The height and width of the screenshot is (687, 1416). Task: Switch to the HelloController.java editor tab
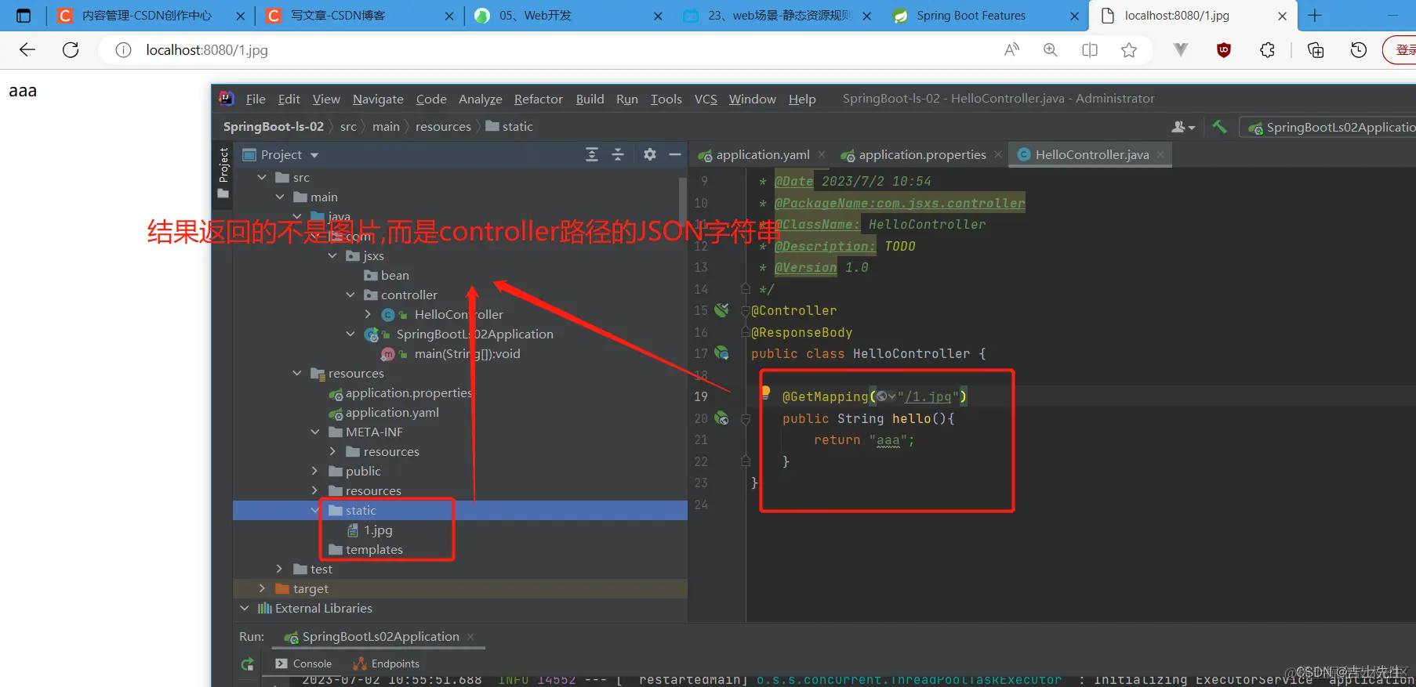click(1091, 154)
